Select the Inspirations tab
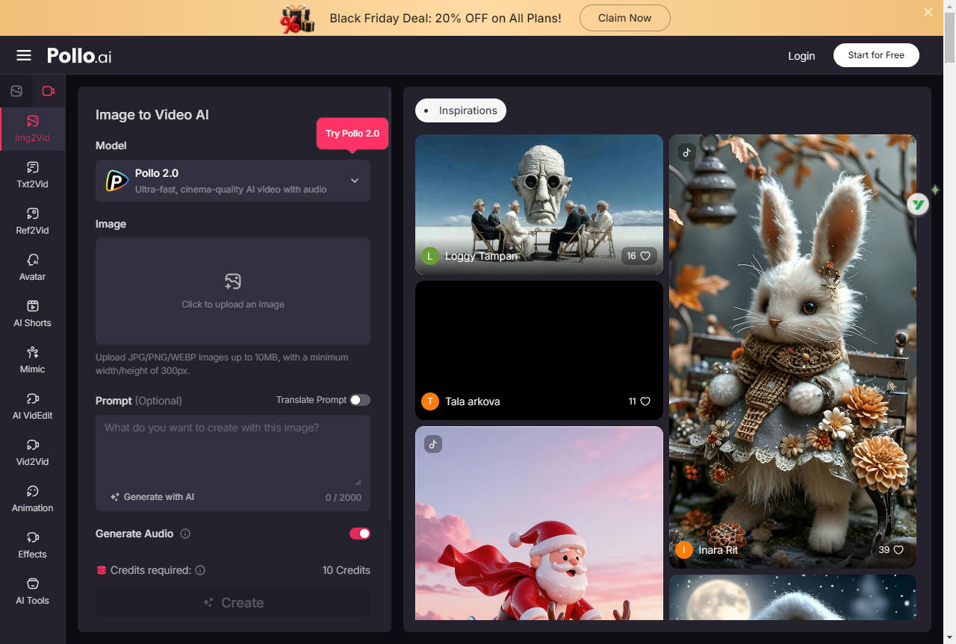 (461, 110)
